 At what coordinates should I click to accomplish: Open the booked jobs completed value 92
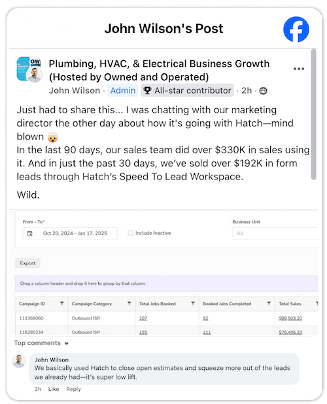pyautogui.click(x=205, y=318)
